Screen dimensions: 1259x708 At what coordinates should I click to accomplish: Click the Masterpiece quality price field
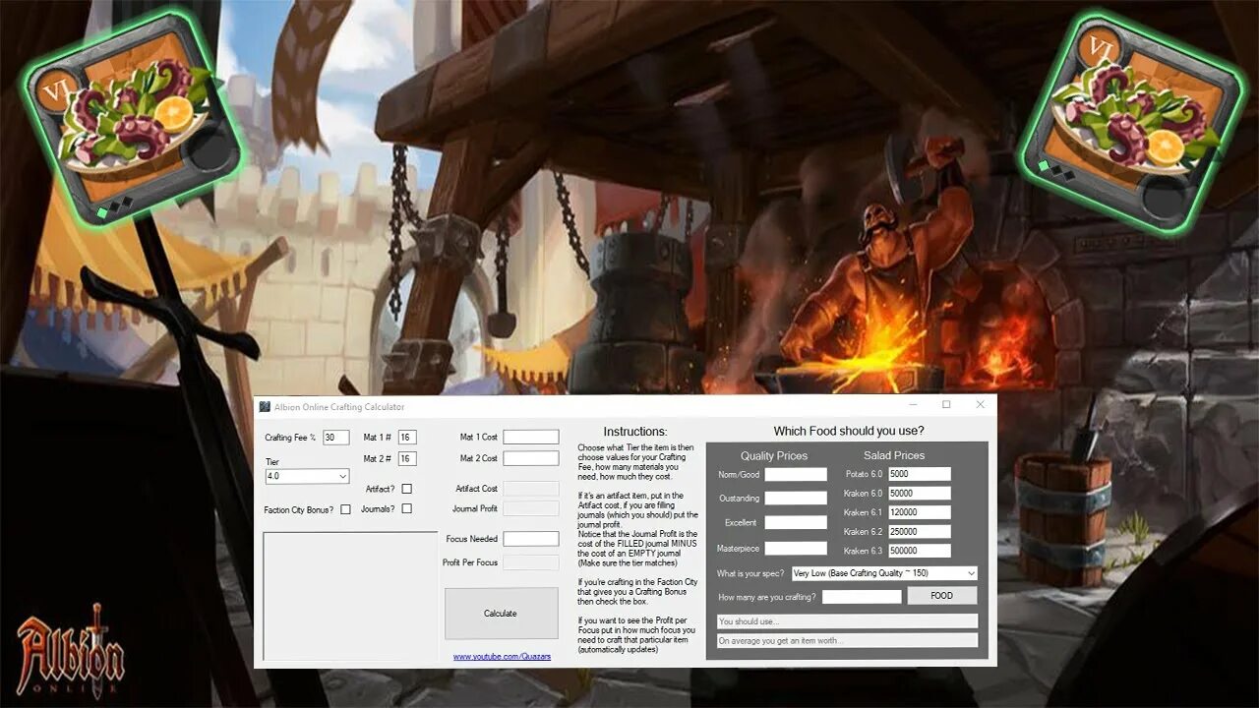[796, 549]
